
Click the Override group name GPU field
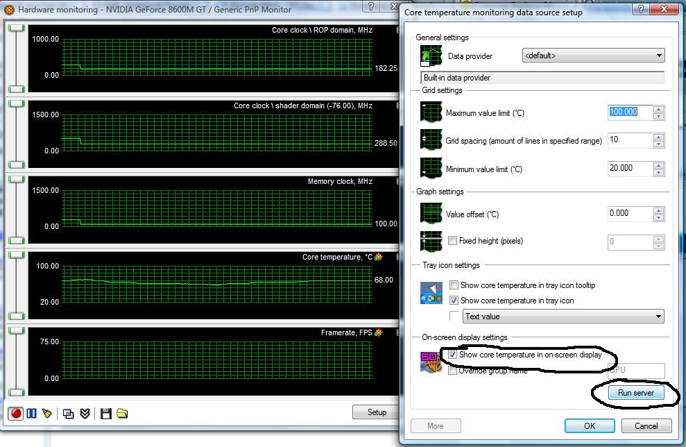coord(636,371)
